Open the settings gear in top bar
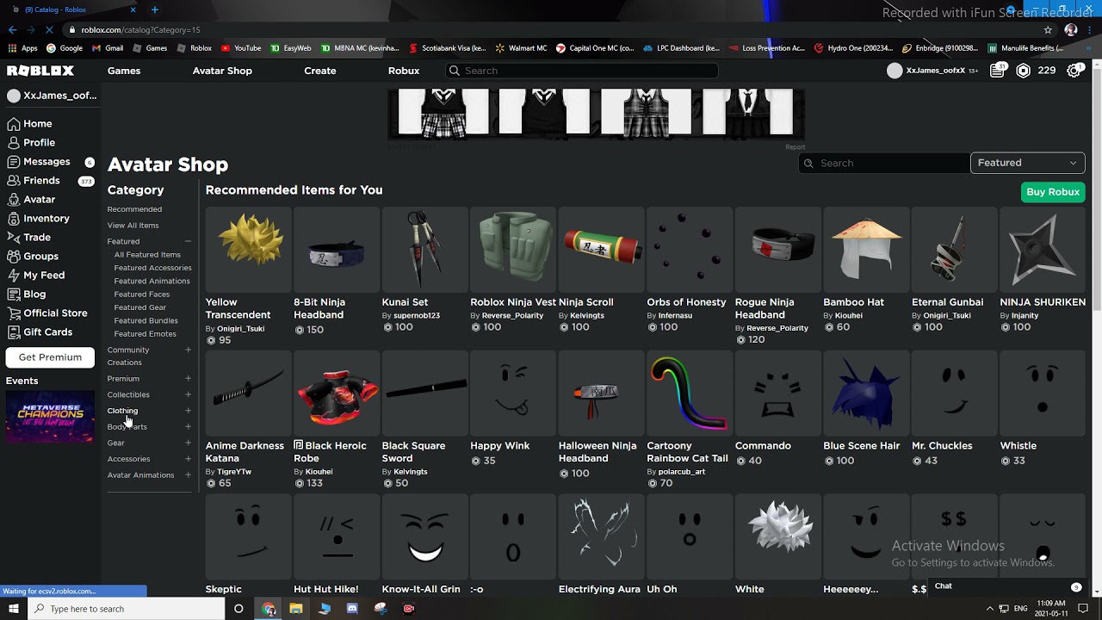The width and height of the screenshot is (1102, 620). 1074,71
